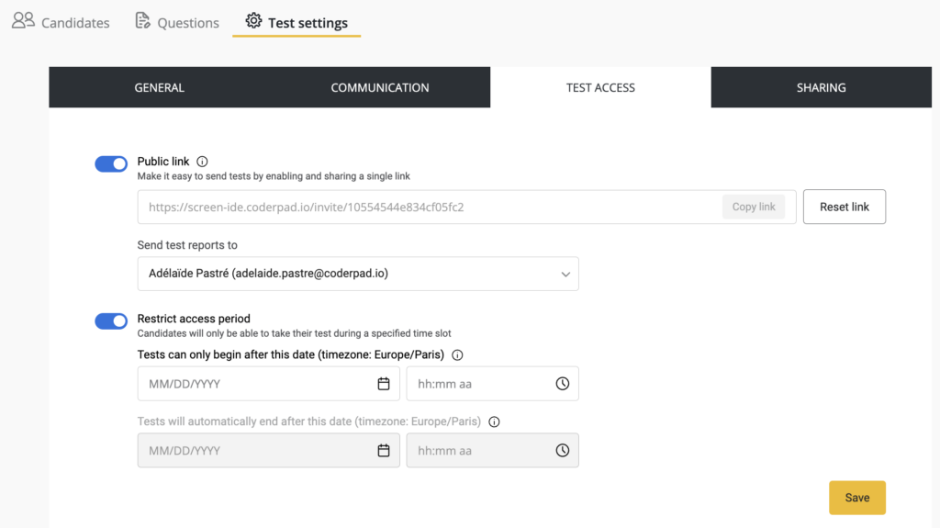Click info icon next to begin date label
940x528 pixels.
click(458, 355)
